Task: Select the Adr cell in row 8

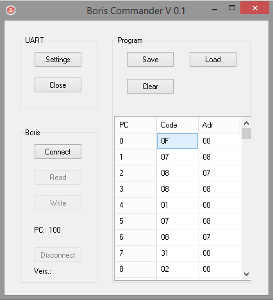Action: [x=219, y=269]
